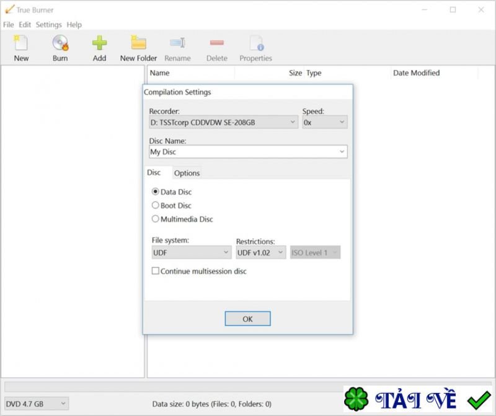
Task: Confirm settings with the OK button
Action: (247, 319)
